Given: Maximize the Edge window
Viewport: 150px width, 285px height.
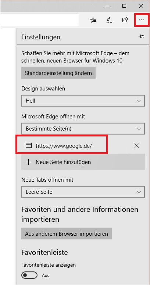Looking at the screenshot, I should 124,6.
